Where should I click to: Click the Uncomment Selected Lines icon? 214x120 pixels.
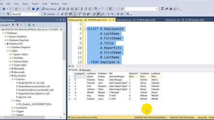(x=112, y=14)
